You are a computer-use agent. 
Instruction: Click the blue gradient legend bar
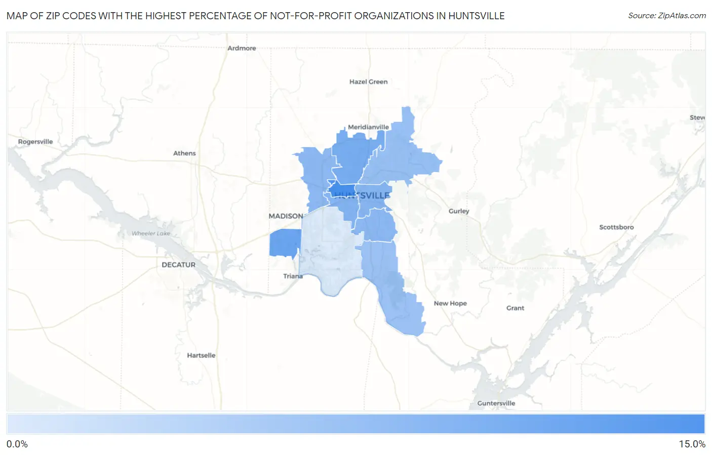click(356, 424)
